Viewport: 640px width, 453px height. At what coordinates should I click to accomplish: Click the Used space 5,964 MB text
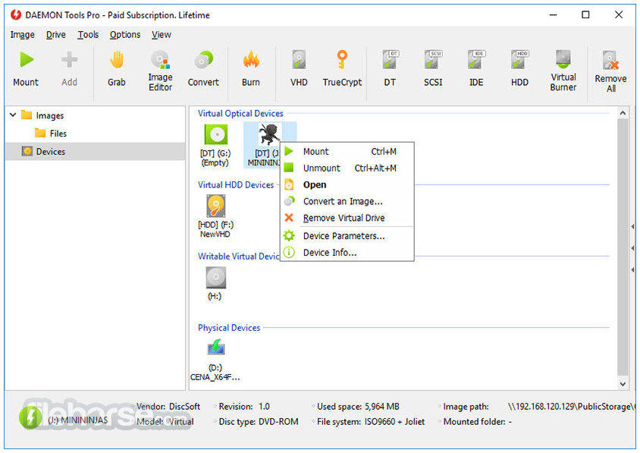pyautogui.click(x=358, y=407)
